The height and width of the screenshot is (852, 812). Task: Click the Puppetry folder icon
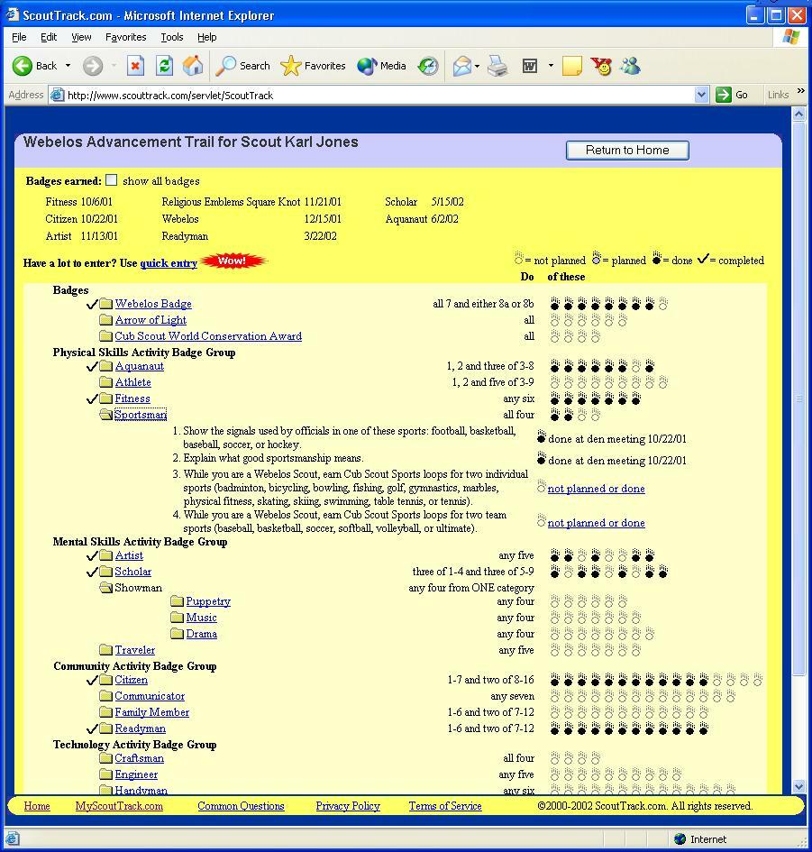(x=177, y=601)
